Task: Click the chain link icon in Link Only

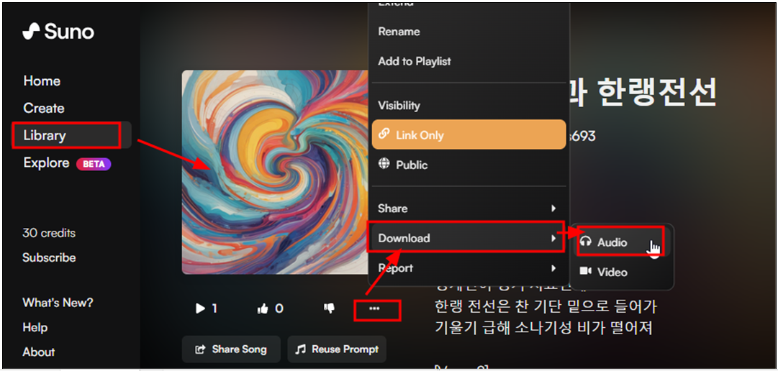Action: pyautogui.click(x=384, y=134)
